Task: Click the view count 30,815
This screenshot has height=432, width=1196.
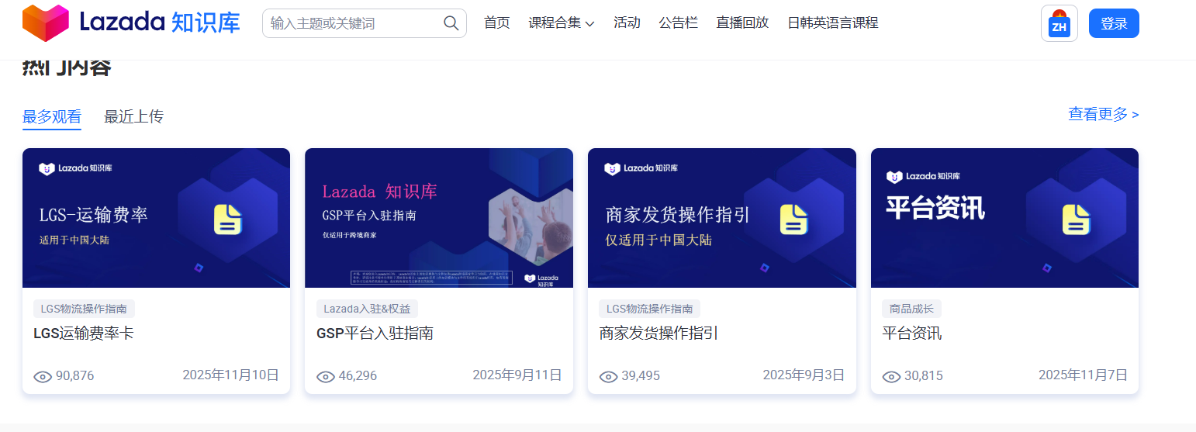Action: coord(924,376)
